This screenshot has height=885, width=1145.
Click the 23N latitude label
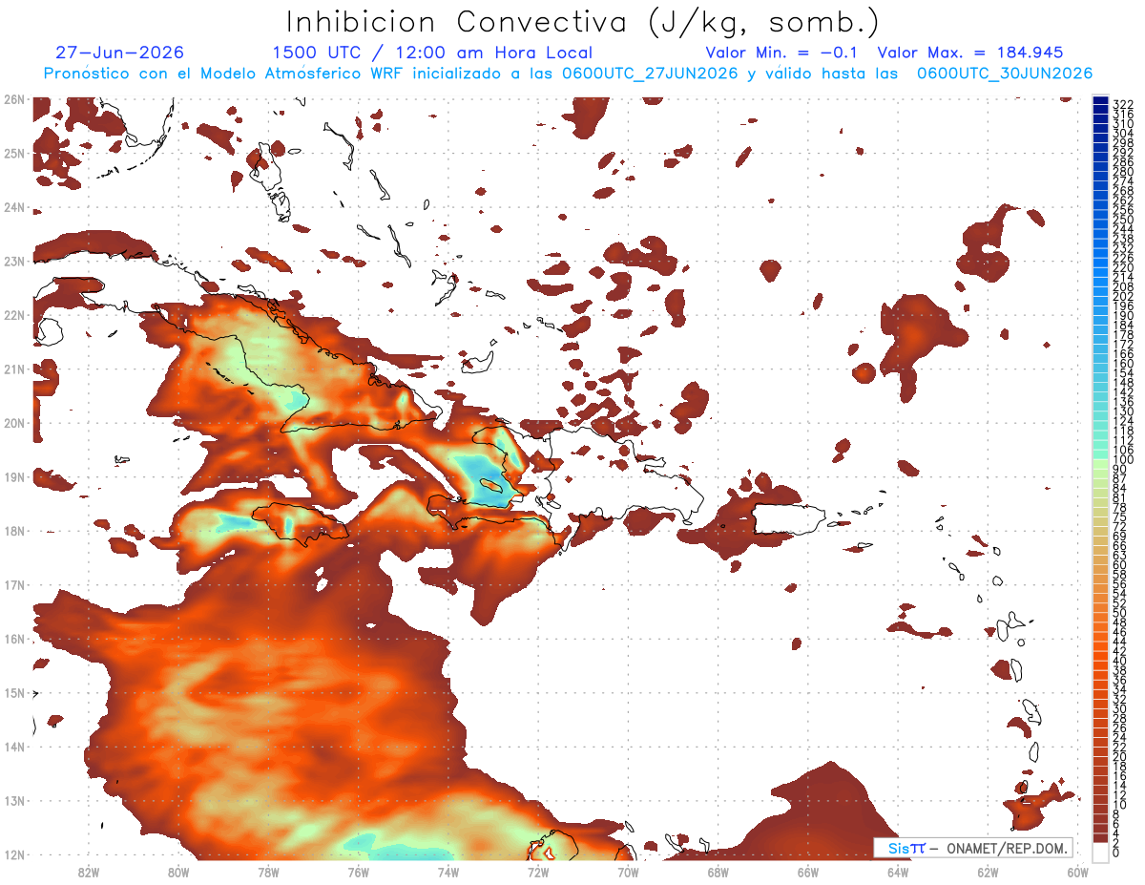tap(13, 262)
